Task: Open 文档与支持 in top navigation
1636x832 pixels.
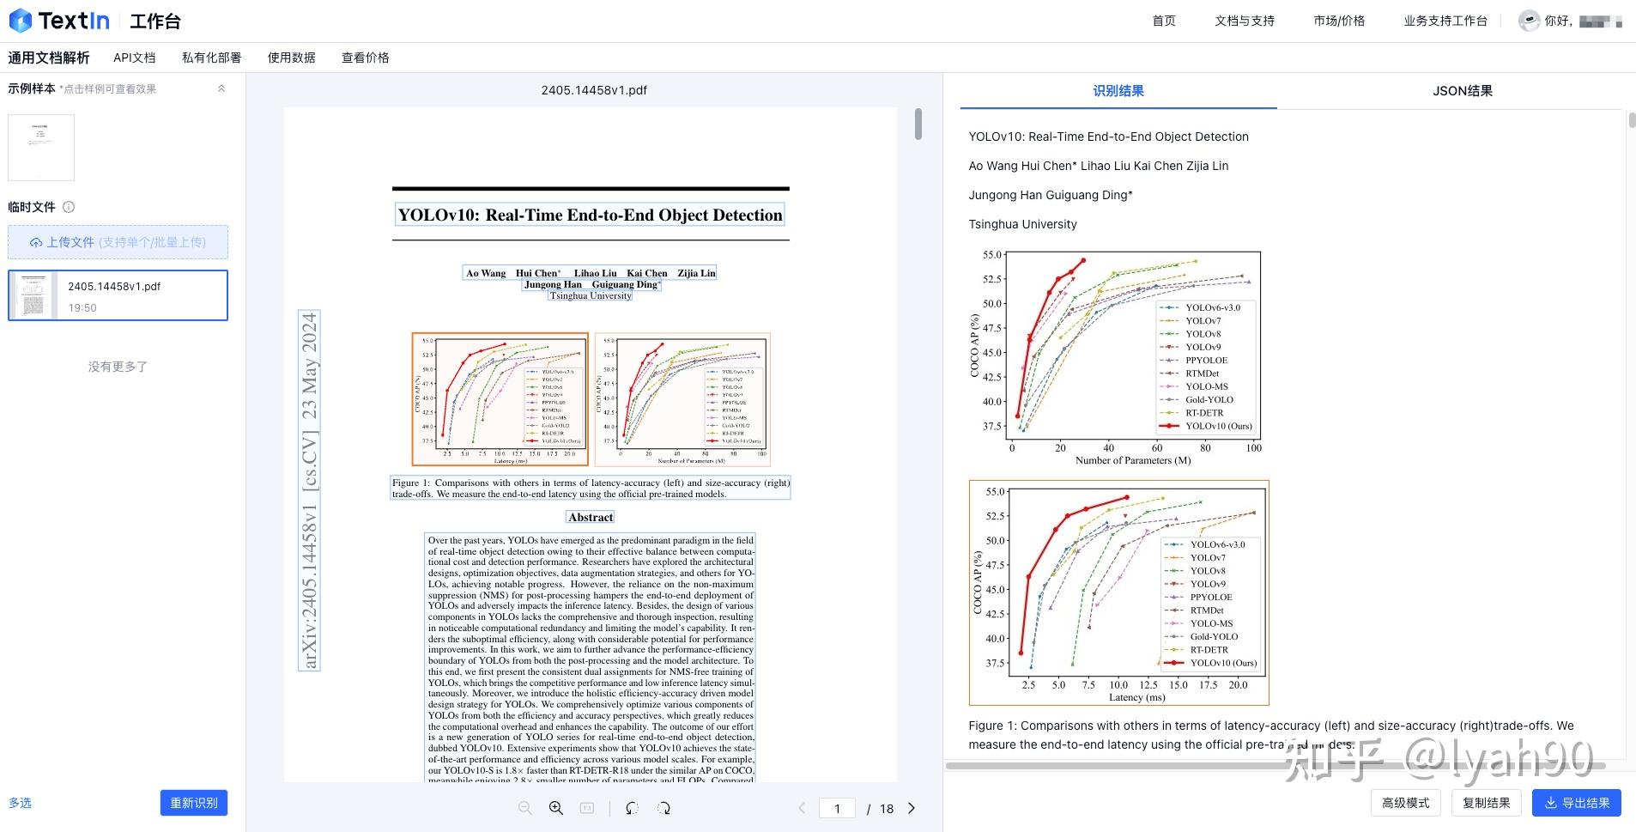Action: (x=1245, y=21)
